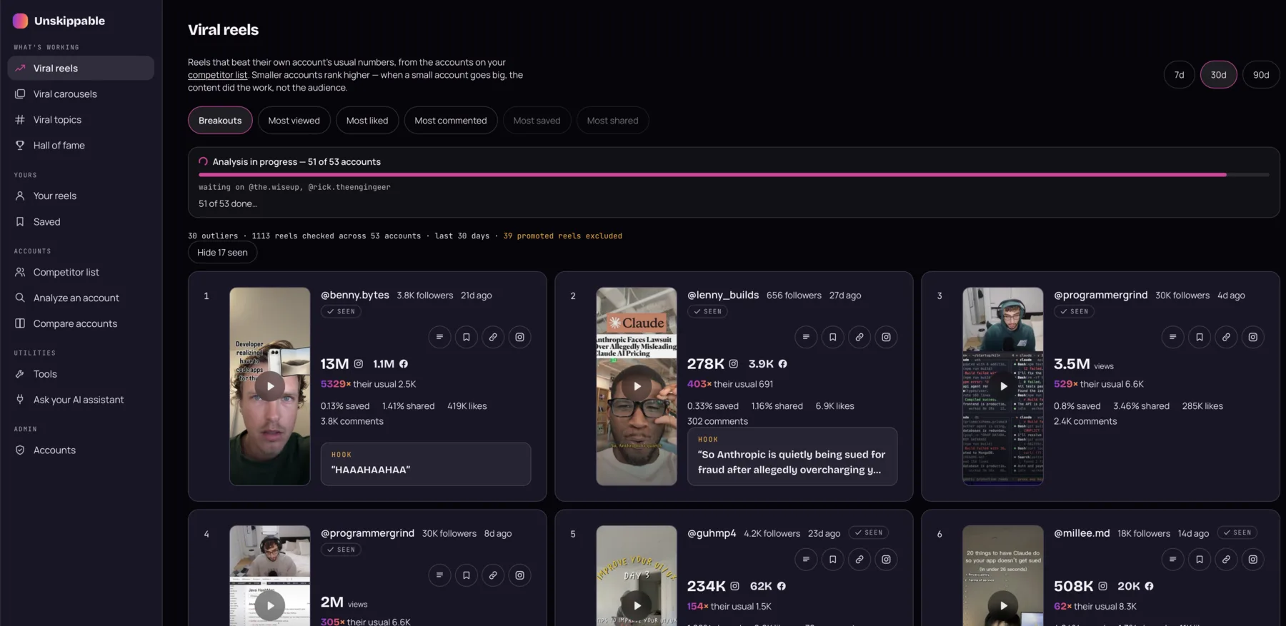Bookmark the @guhmp4 reel
Image resolution: width=1286 pixels, height=626 pixels.
coord(833,560)
